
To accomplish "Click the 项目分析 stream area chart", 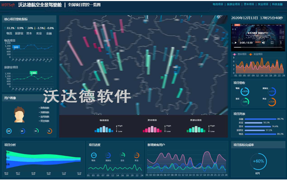I will (x=43, y=159).
